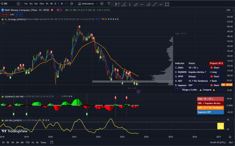Select the 5m timeframe

(x=36, y=4)
